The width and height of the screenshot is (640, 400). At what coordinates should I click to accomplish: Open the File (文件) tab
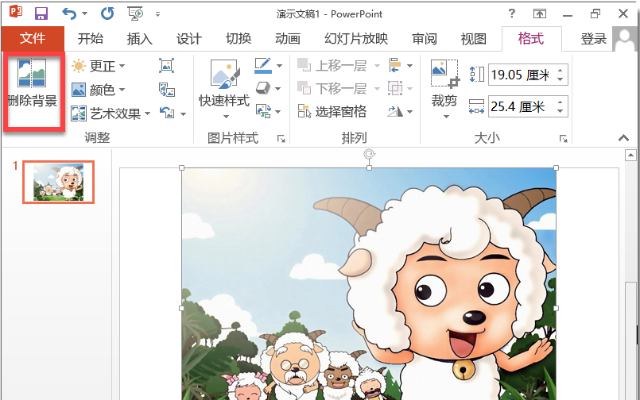[x=33, y=39]
